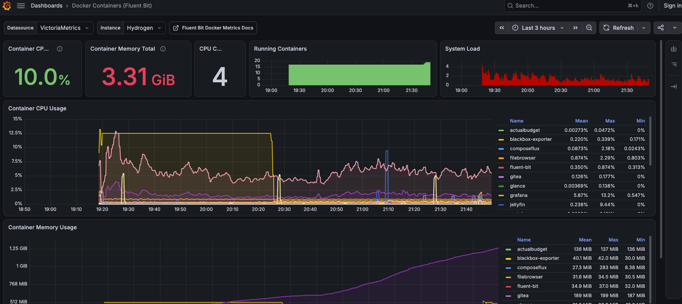The image size is (682, 304).
Task: Click Container CPU Usage panel title
Action: pos(37,109)
